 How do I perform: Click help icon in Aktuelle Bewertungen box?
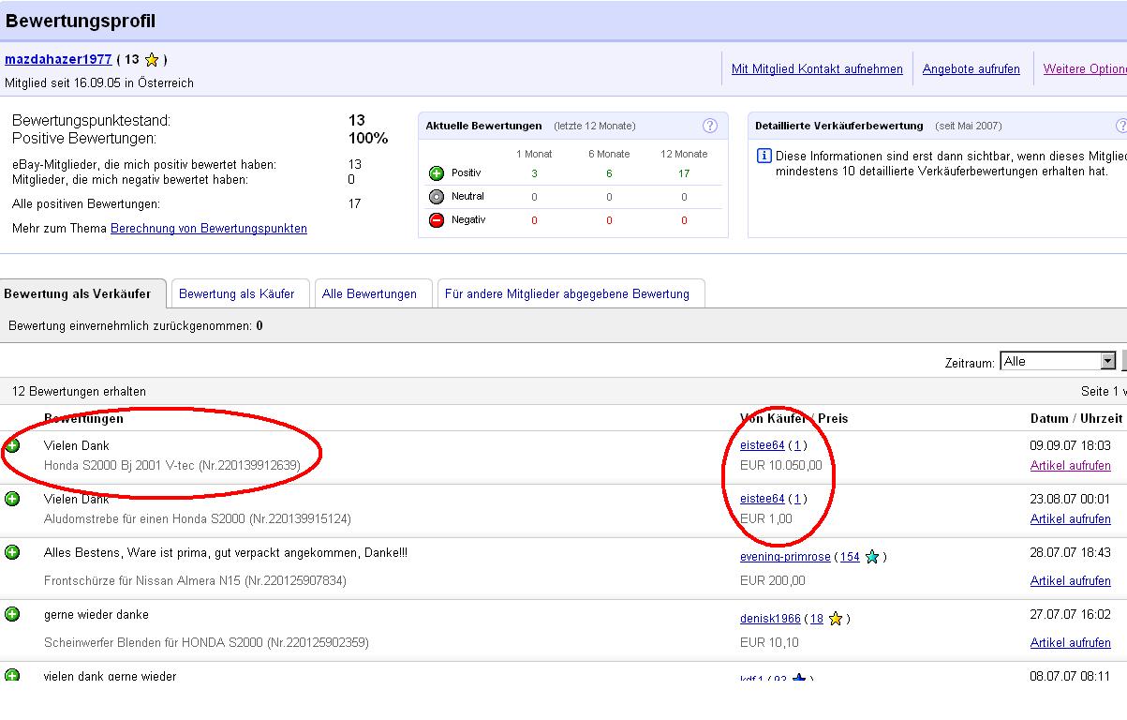710,126
